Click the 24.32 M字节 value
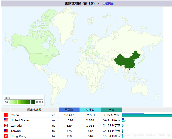Screen dimensions: 172x139 click(111, 125)
